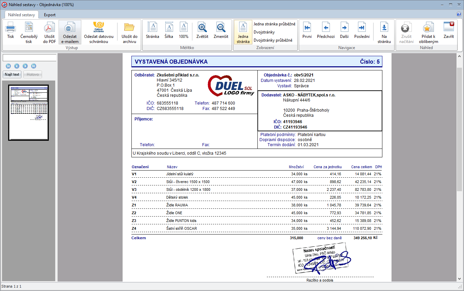Send report via Odeslat e-mailem
This screenshot has height=291, width=464.
pyautogui.click(x=70, y=32)
